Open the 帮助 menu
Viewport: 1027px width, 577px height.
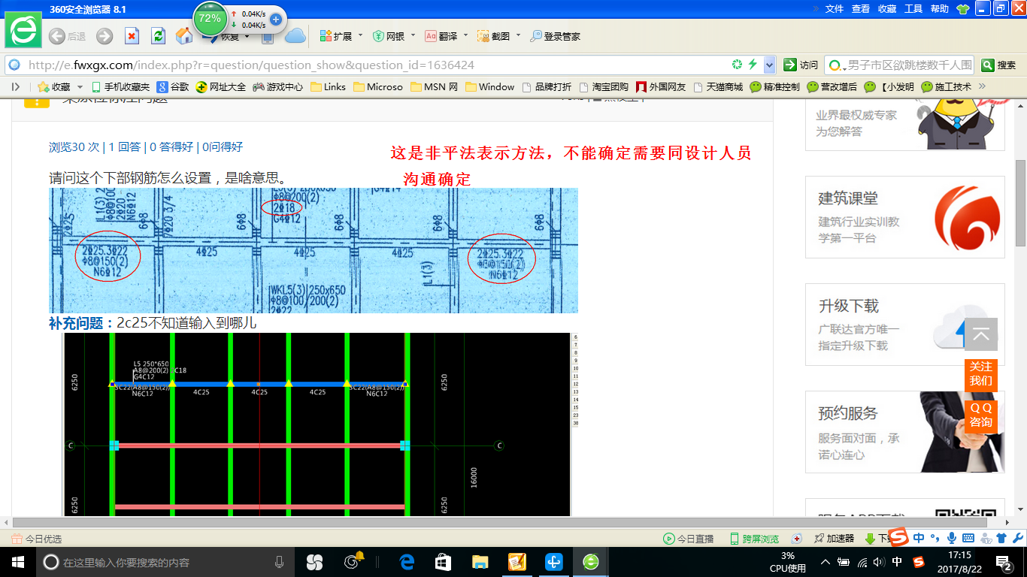tap(940, 9)
